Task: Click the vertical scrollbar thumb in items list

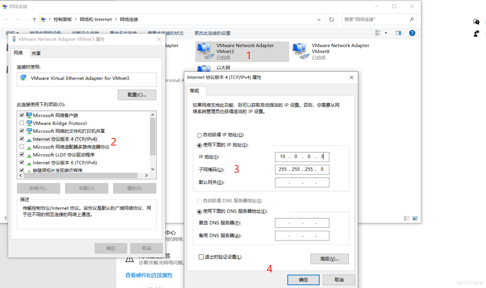Action: click(x=153, y=136)
